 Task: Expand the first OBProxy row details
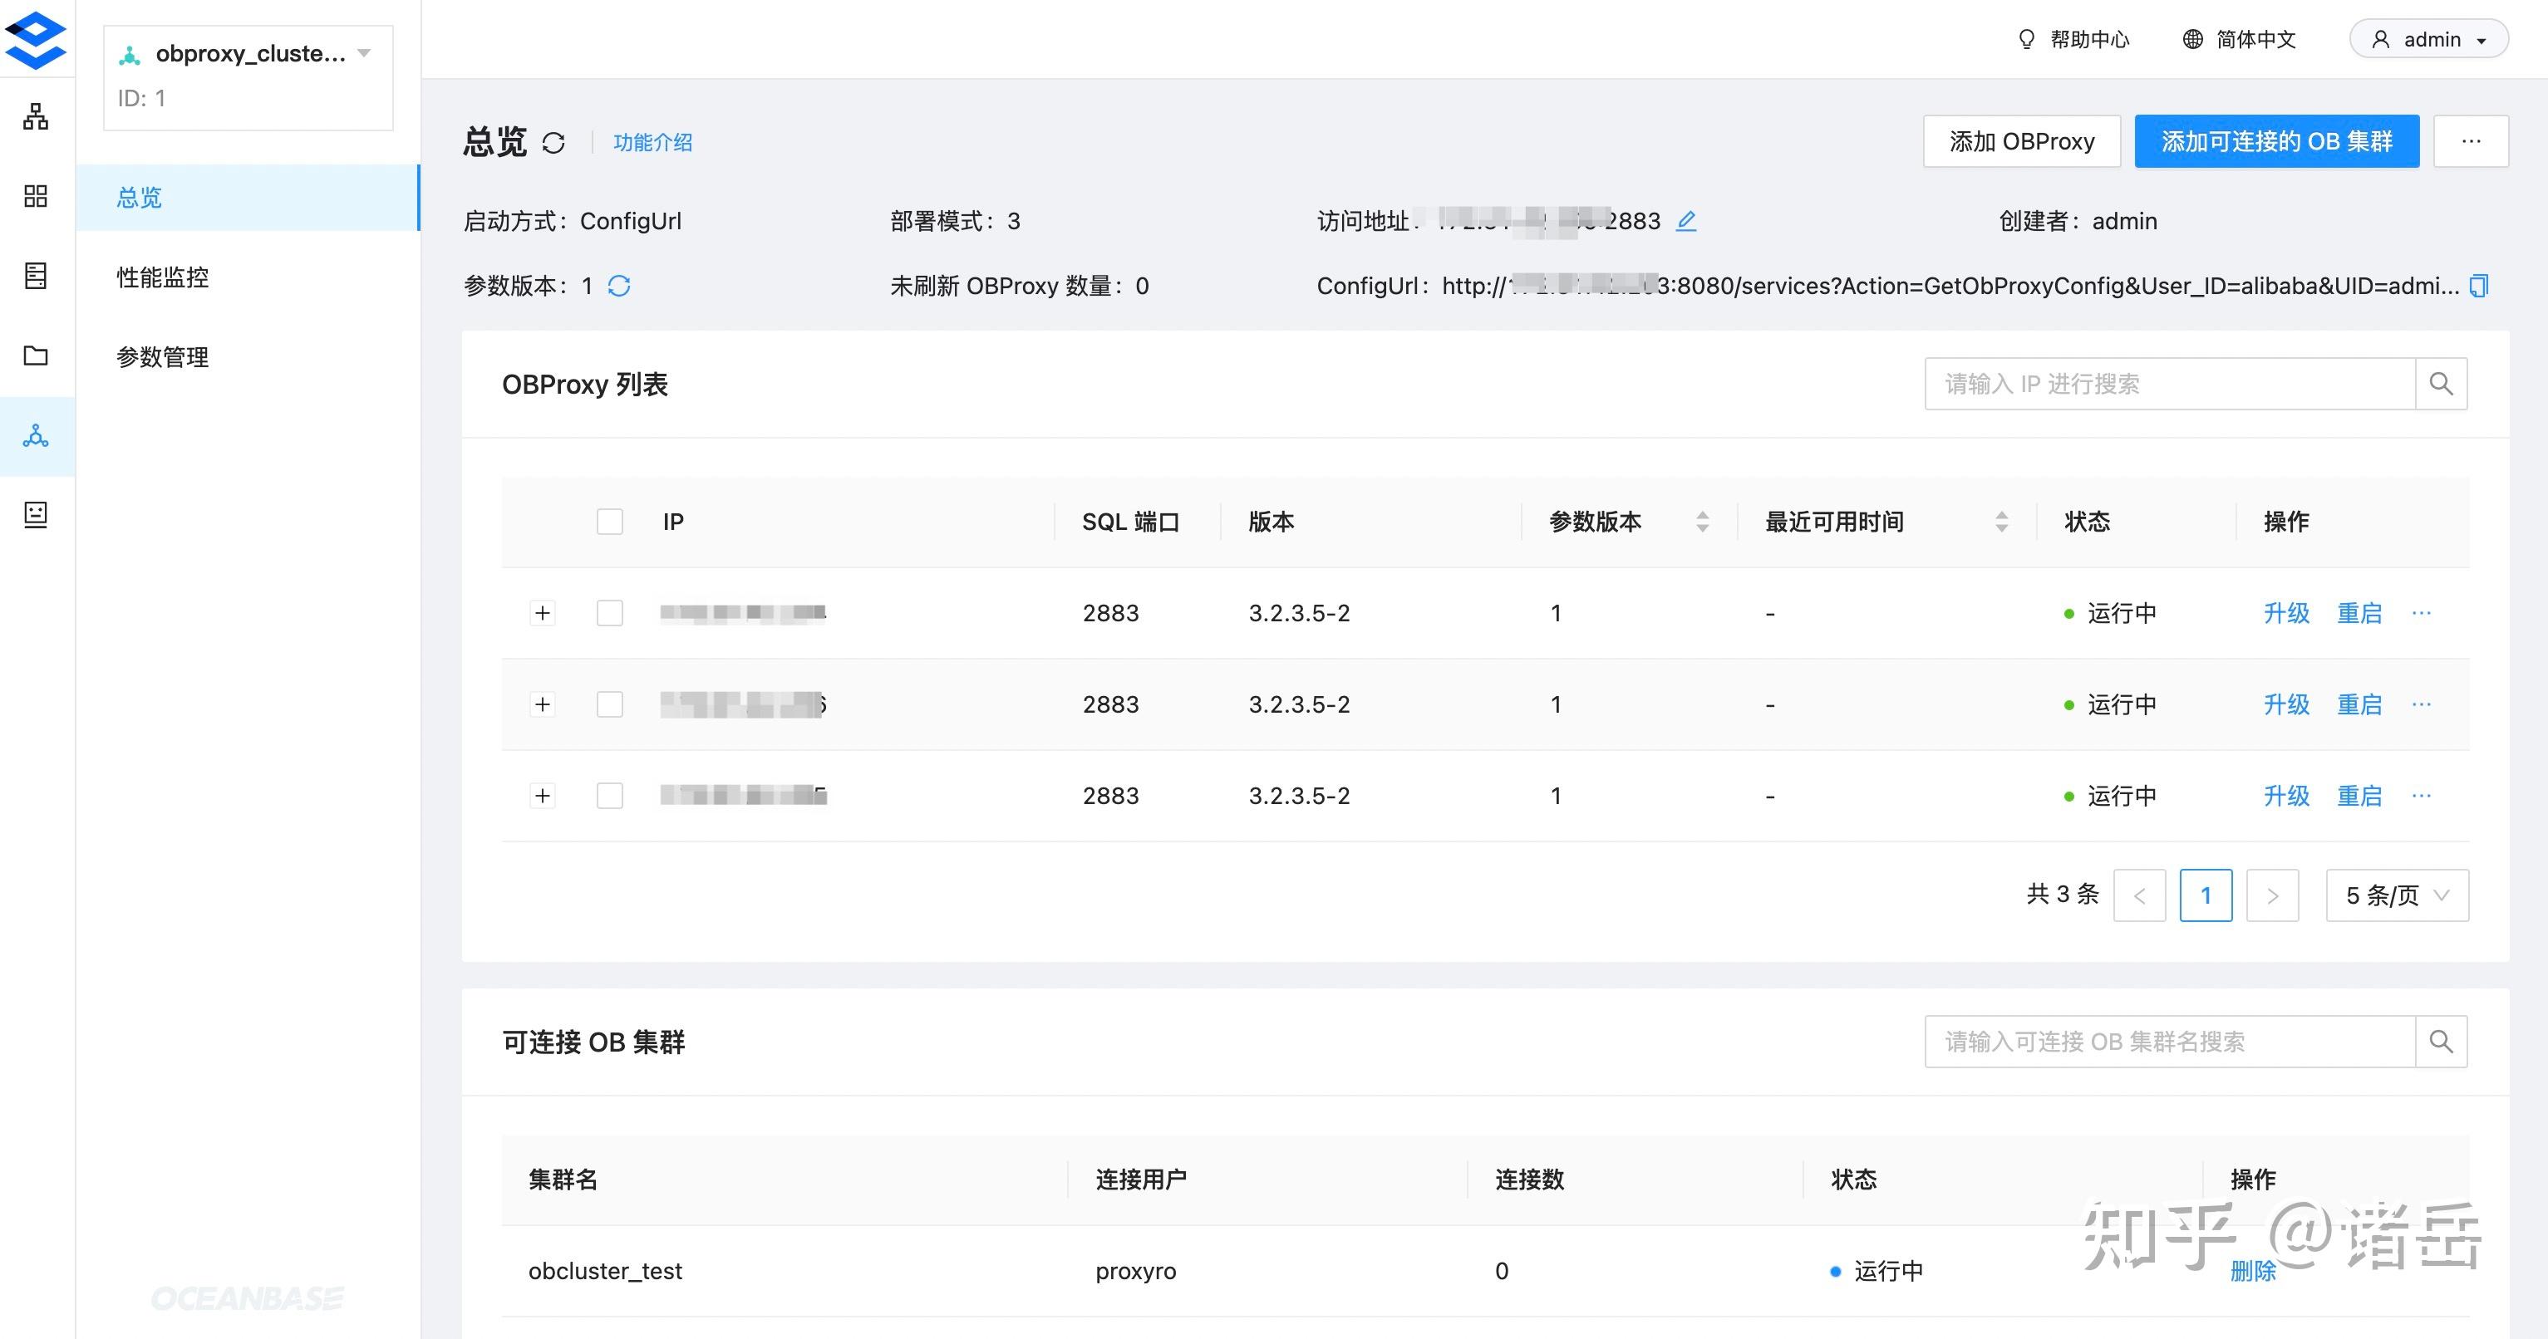[543, 613]
